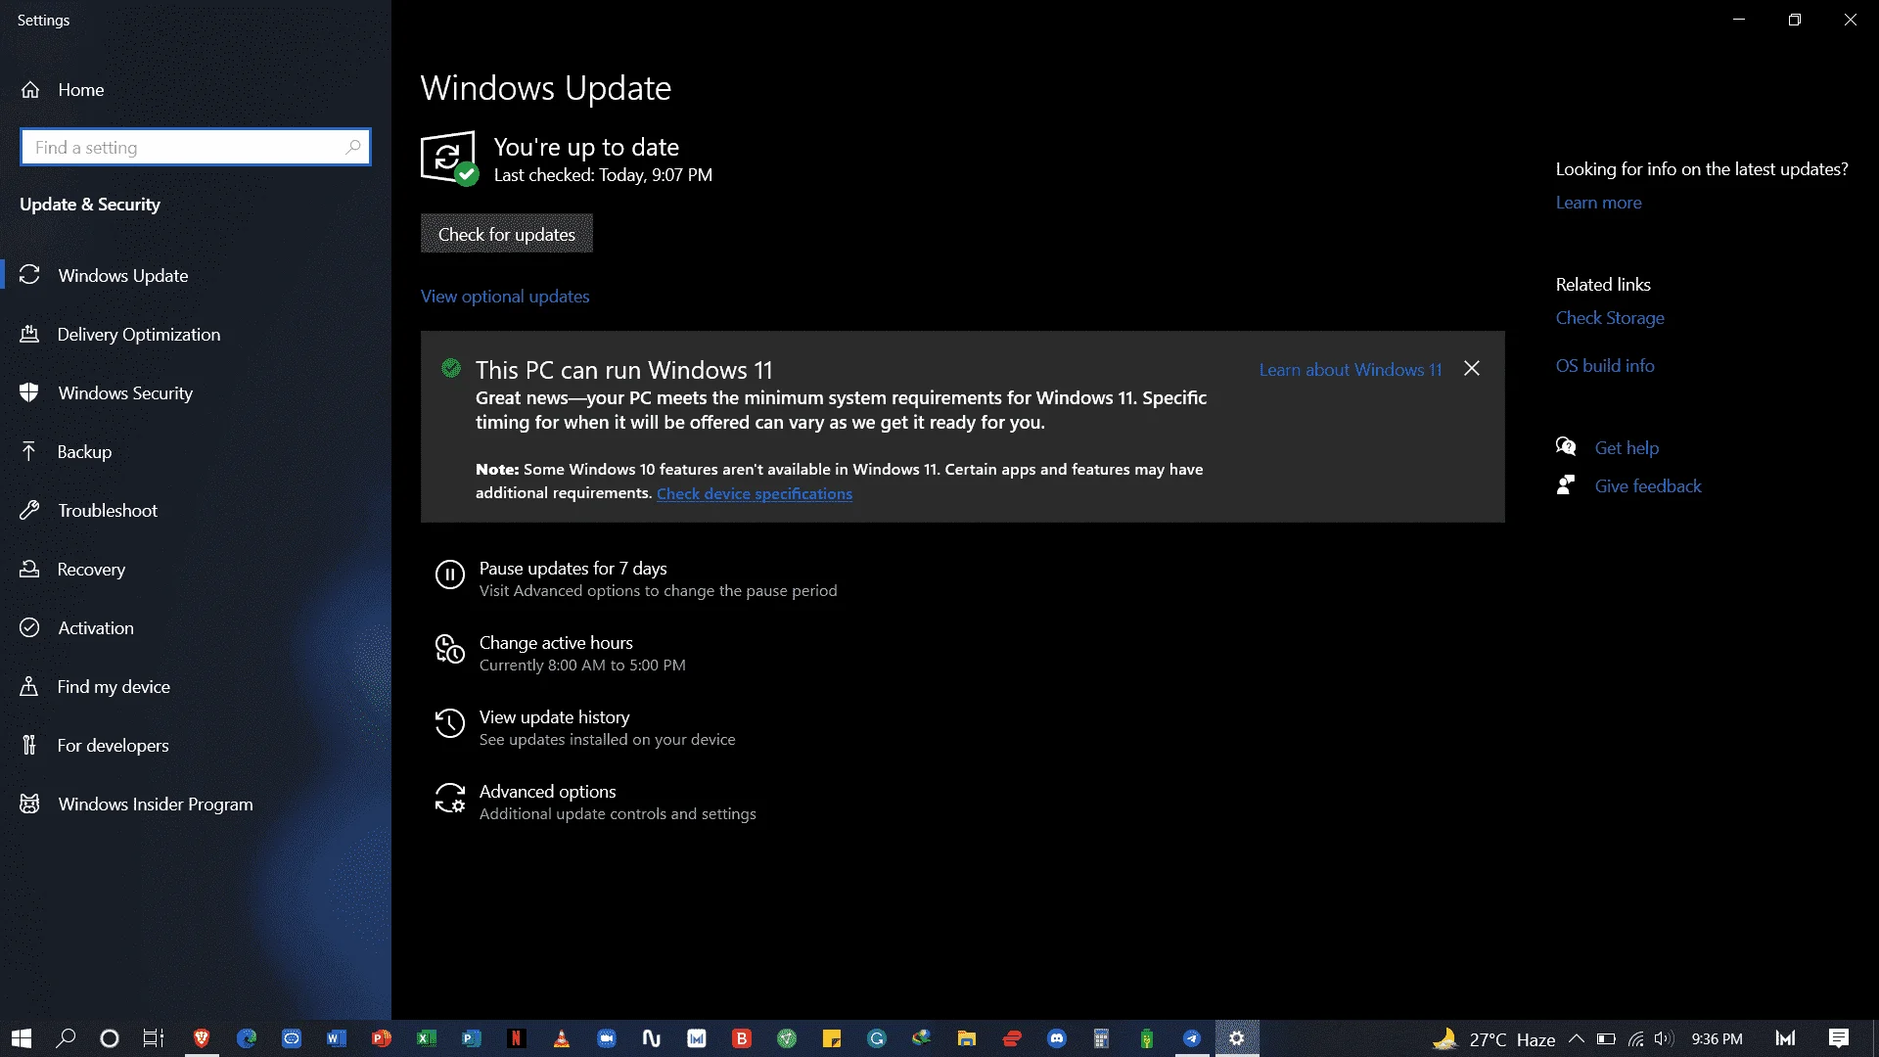Dismiss the Windows 11 banner with X
1879x1057 pixels.
click(1472, 369)
